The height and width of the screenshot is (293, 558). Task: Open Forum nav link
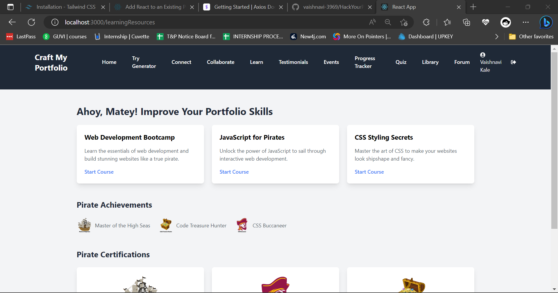click(462, 62)
